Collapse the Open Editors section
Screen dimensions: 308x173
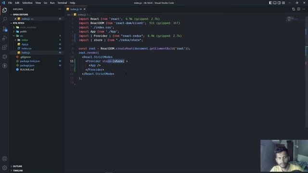[x=20, y=14]
